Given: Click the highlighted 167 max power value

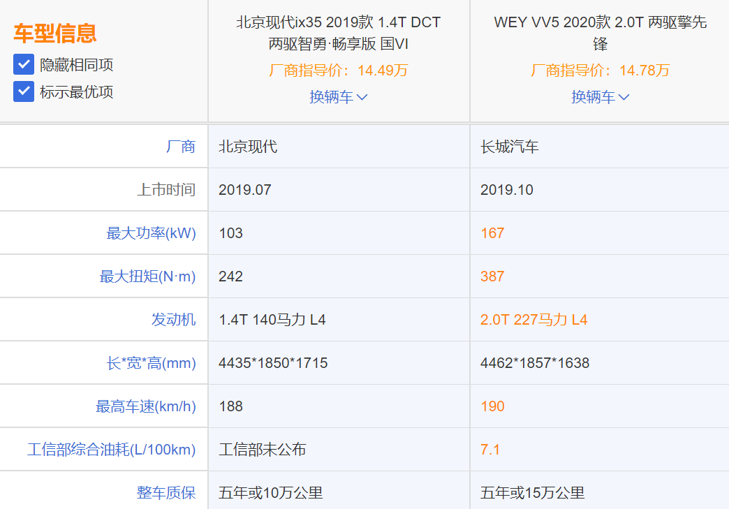Looking at the screenshot, I should (492, 233).
